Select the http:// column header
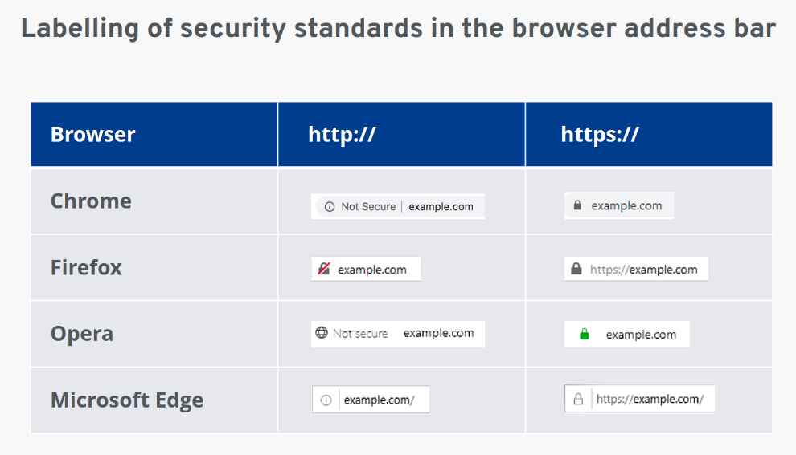Image resolution: width=796 pixels, height=455 pixels. point(342,134)
